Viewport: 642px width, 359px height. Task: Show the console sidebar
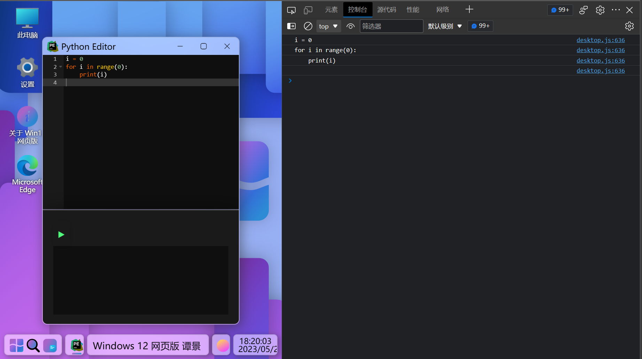291,26
